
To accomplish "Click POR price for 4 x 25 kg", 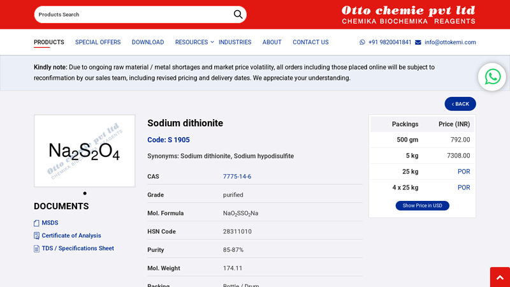I will [x=464, y=188].
